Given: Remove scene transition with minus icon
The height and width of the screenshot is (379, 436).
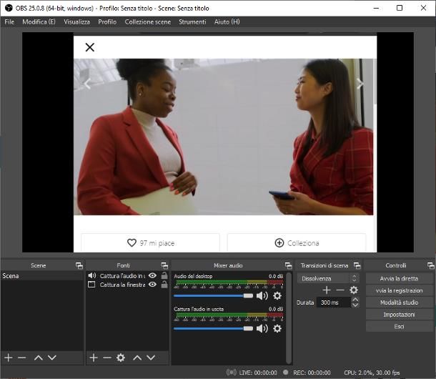Looking at the screenshot, I should point(340,290).
